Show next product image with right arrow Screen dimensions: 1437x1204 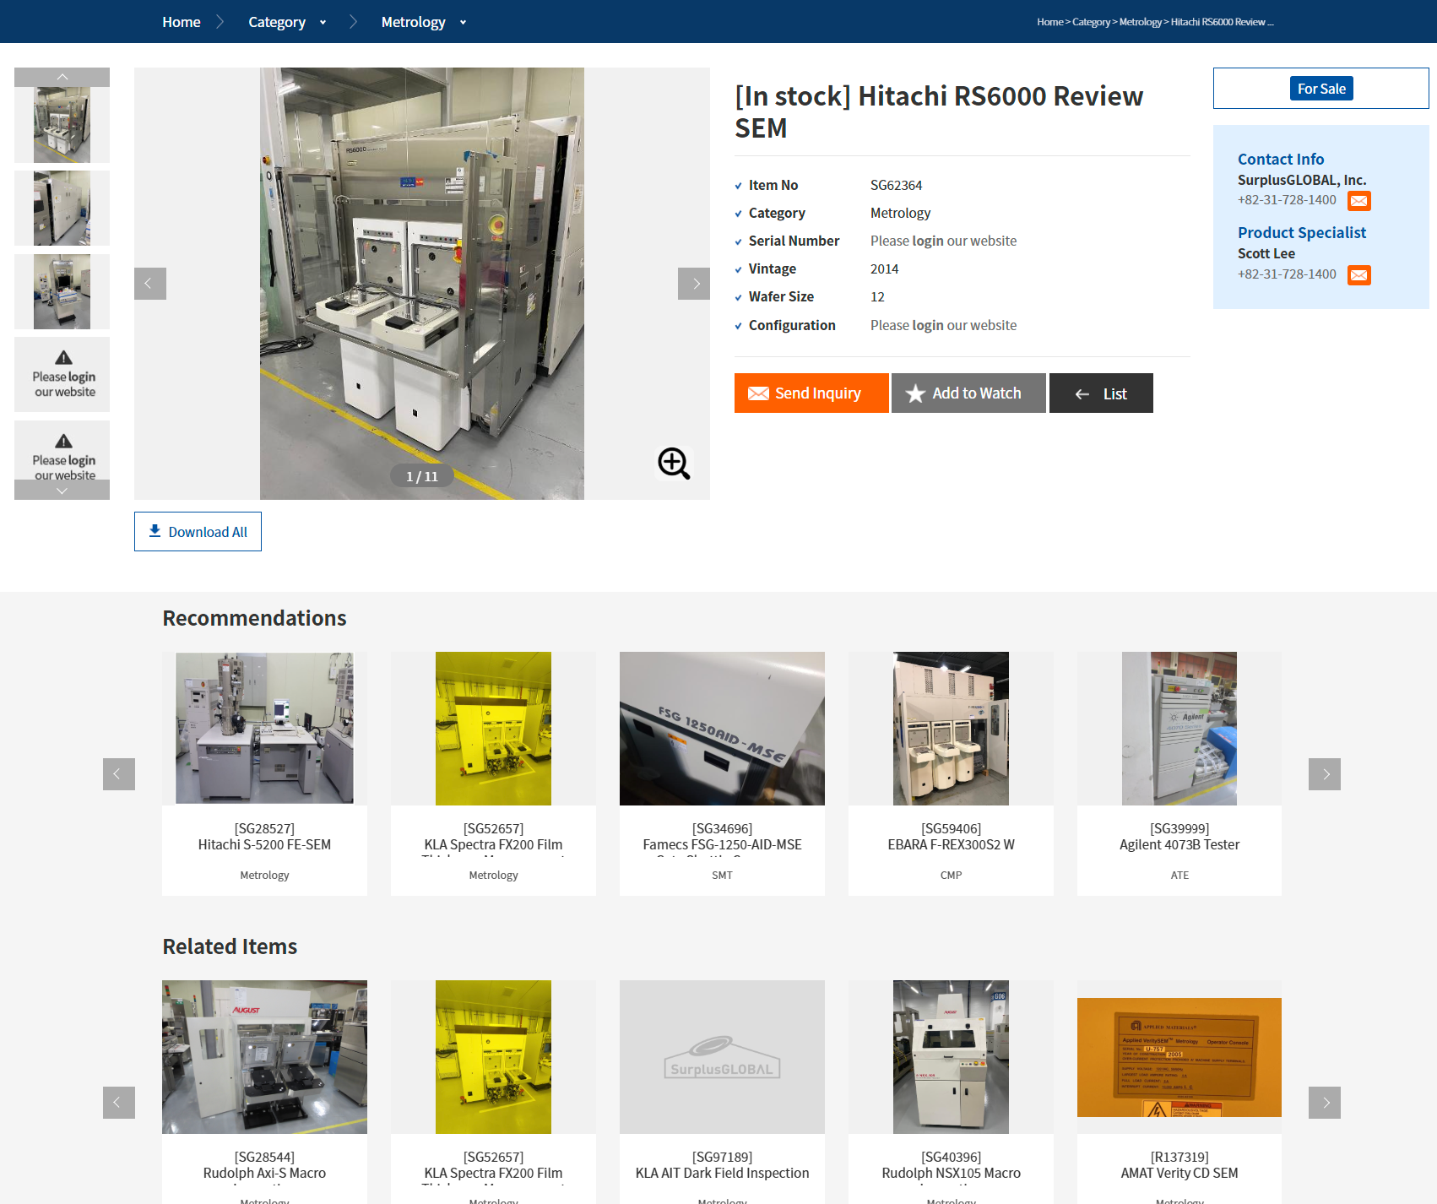click(x=694, y=284)
